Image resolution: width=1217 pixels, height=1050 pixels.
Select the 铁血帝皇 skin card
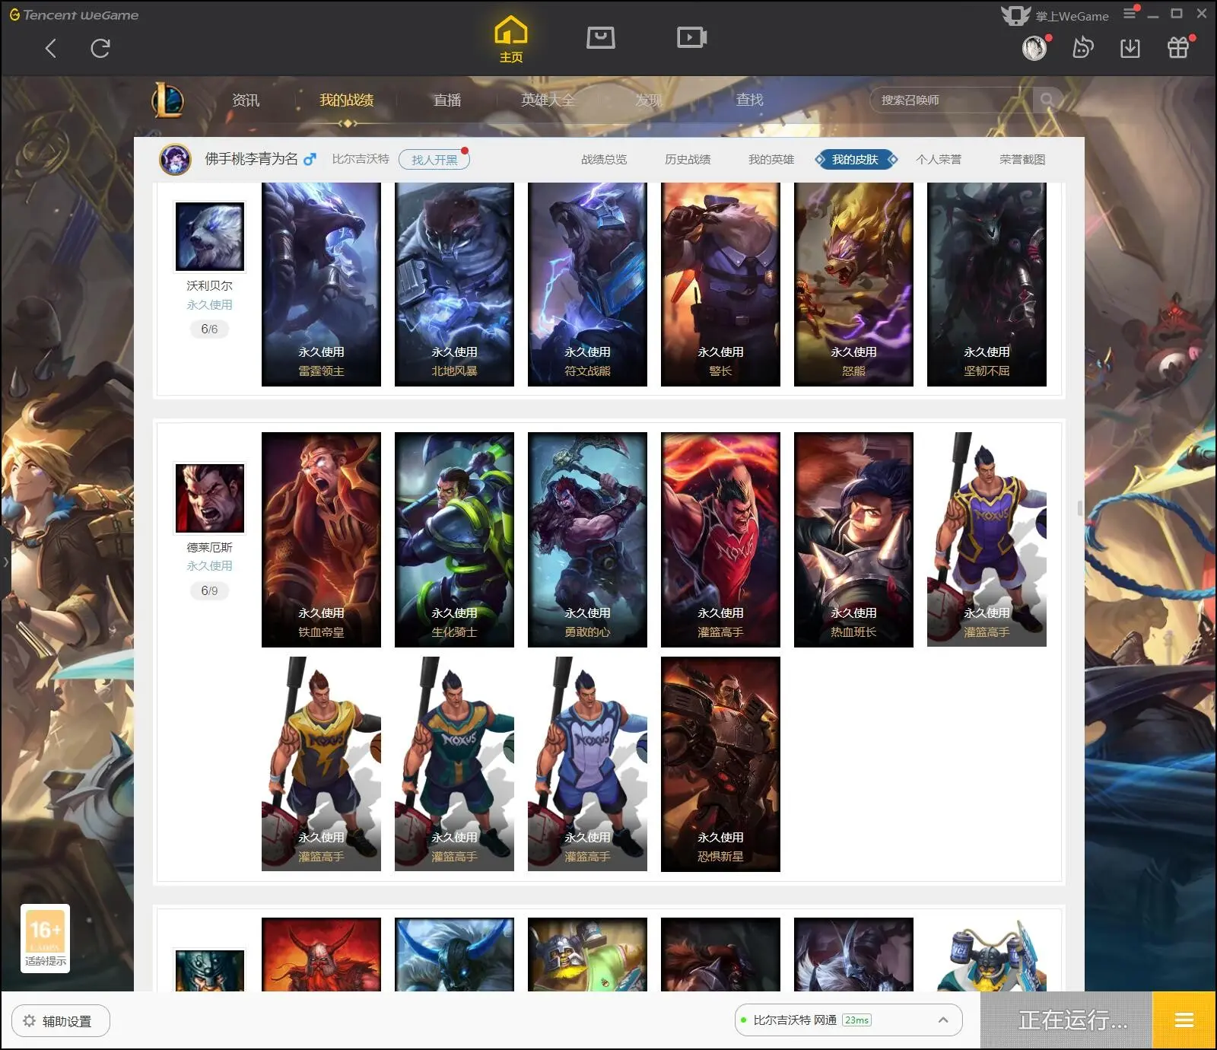(321, 539)
